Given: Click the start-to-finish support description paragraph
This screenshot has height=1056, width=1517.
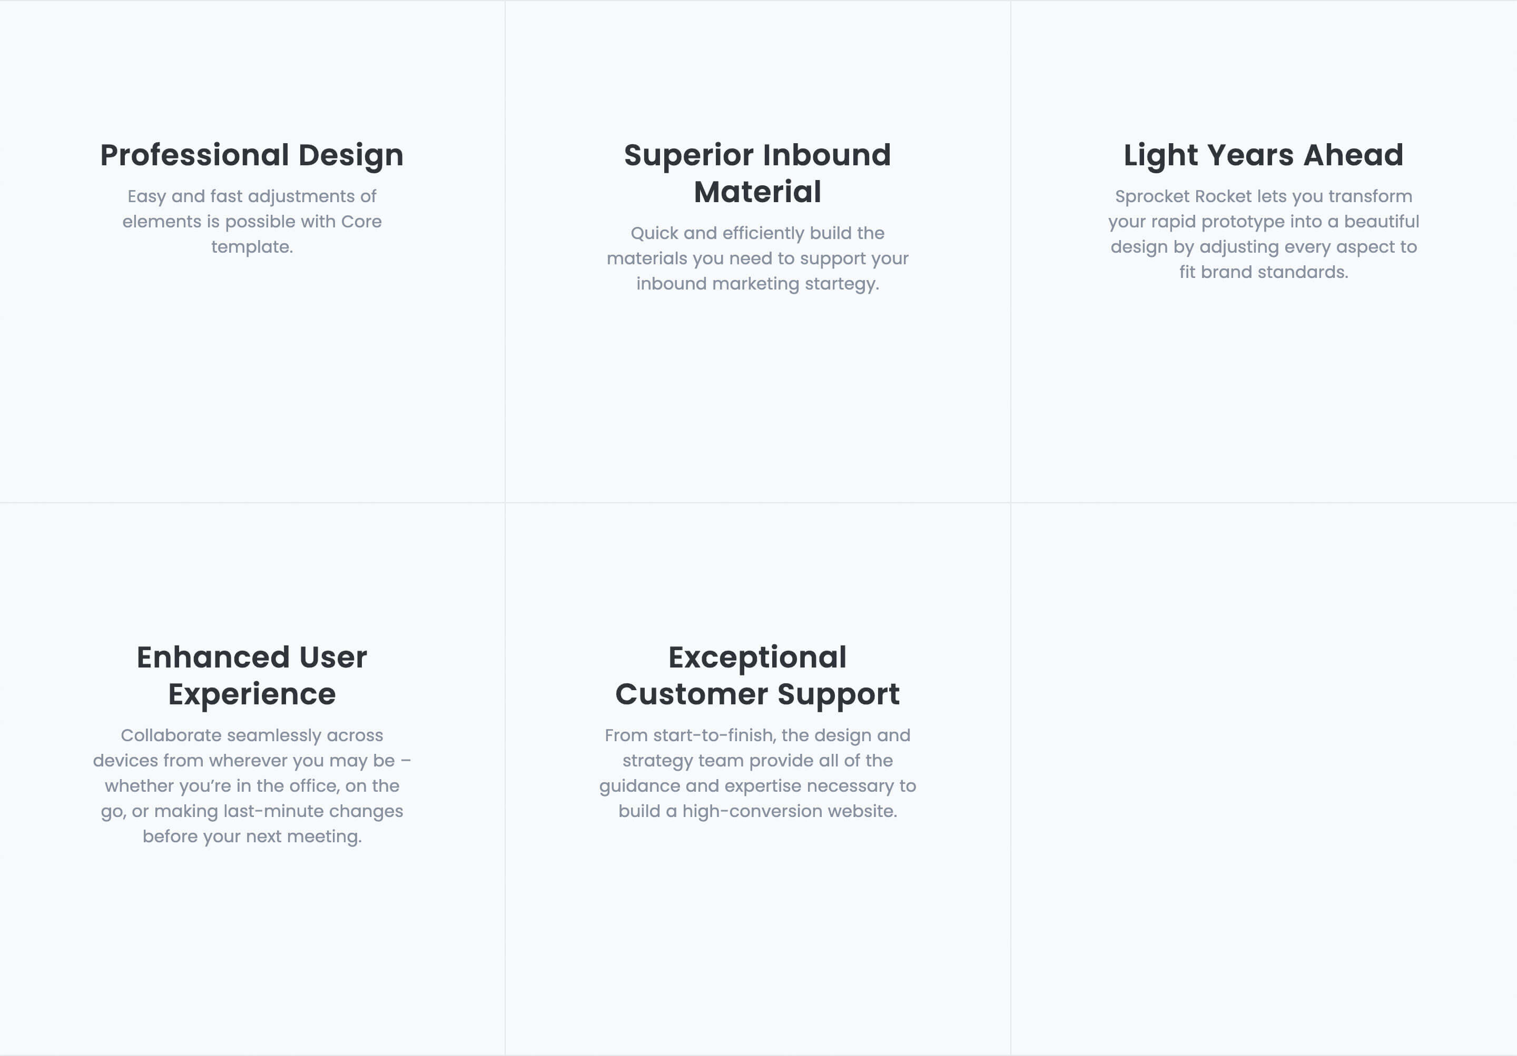Looking at the screenshot, I should 757,773.
